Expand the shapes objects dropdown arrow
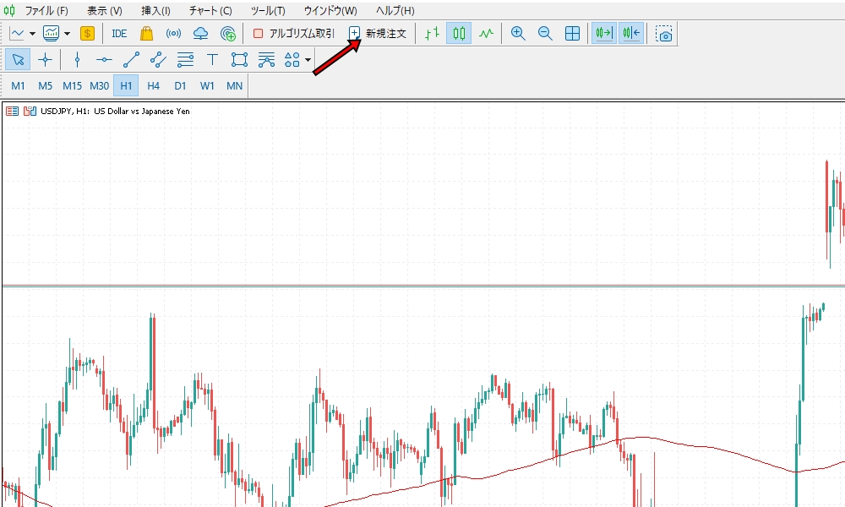Image resolution: width=845 pixels, height=507 pixels. point(308,60)
